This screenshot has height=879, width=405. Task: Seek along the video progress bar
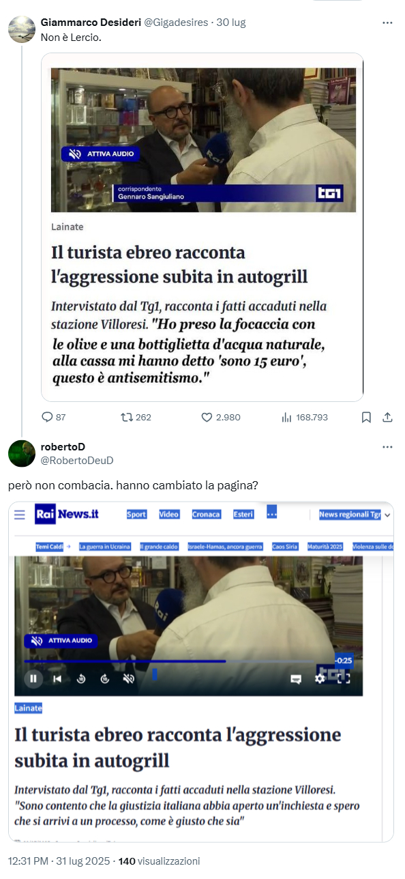(179, 661)
